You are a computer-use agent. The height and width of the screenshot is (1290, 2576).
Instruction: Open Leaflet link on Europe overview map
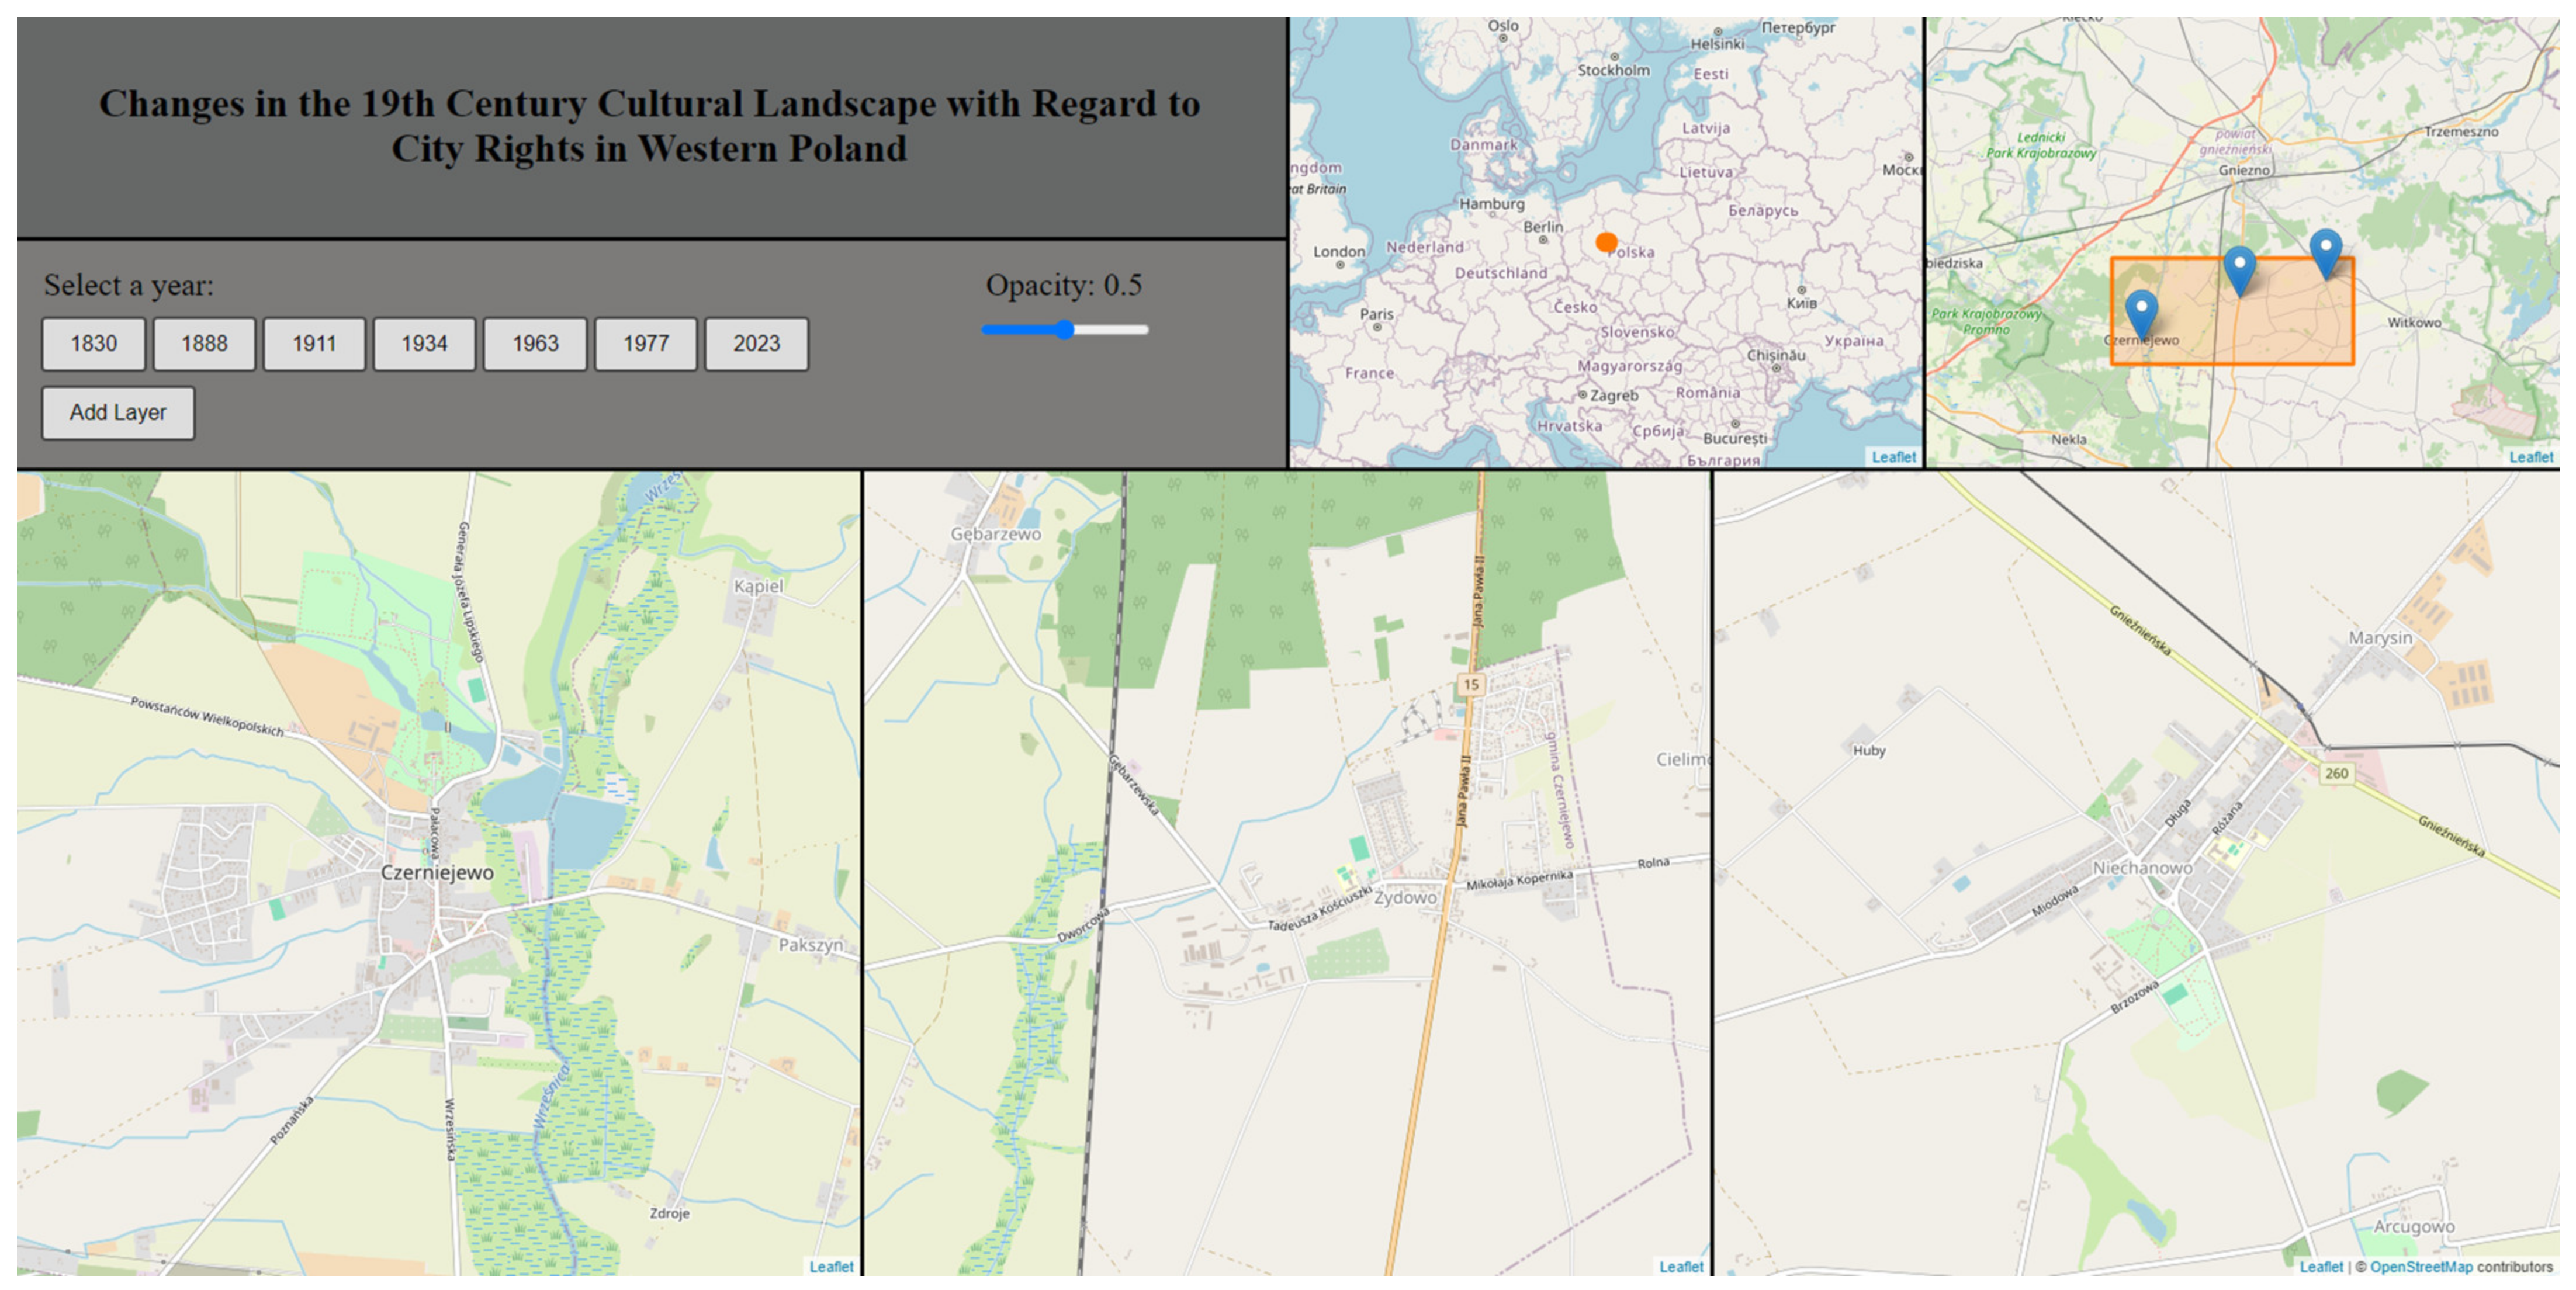pos(1893,457)
